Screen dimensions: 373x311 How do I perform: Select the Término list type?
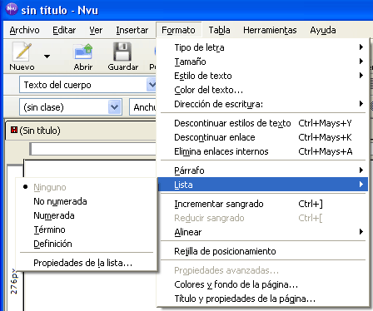87,230
